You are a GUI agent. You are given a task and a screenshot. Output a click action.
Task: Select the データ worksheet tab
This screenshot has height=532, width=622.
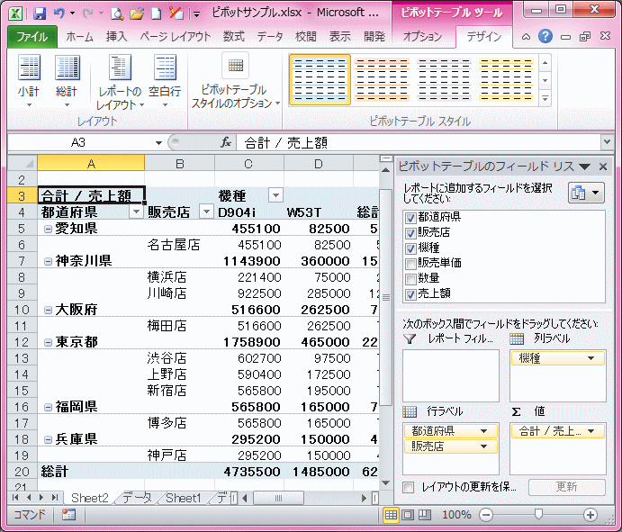click(137, 498)
